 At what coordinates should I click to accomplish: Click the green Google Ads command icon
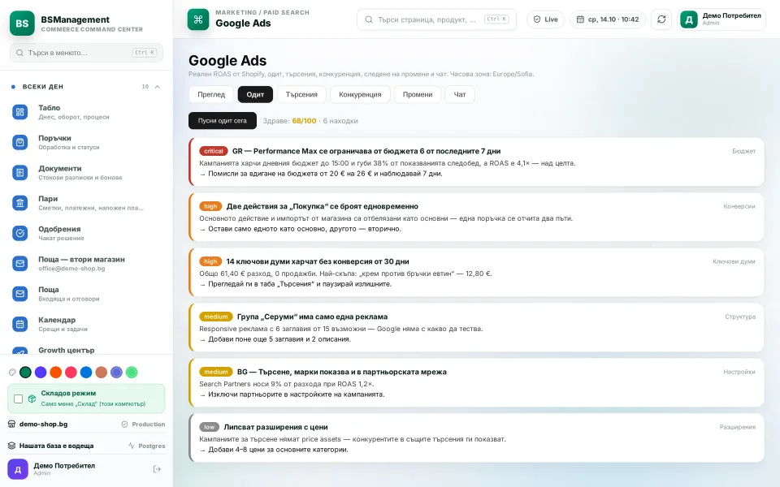click(198, 19)
